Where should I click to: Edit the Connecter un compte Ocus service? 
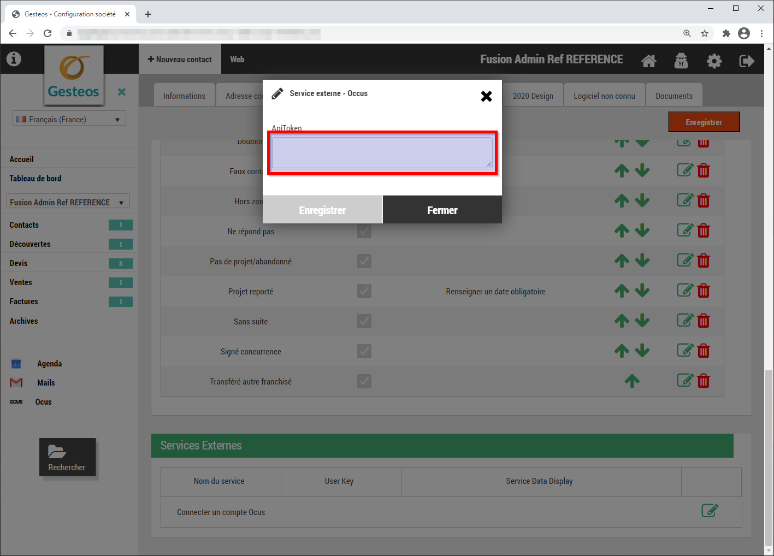click(710, 511)
